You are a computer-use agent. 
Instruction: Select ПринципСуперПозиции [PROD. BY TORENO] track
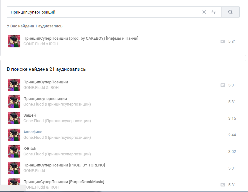pos(64,165)
